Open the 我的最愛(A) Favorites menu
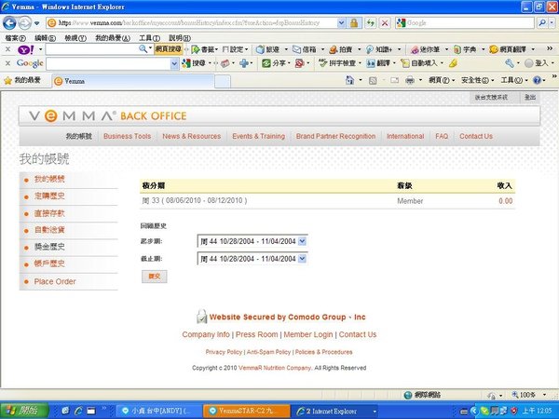559x419 pixels. (113, 38)
